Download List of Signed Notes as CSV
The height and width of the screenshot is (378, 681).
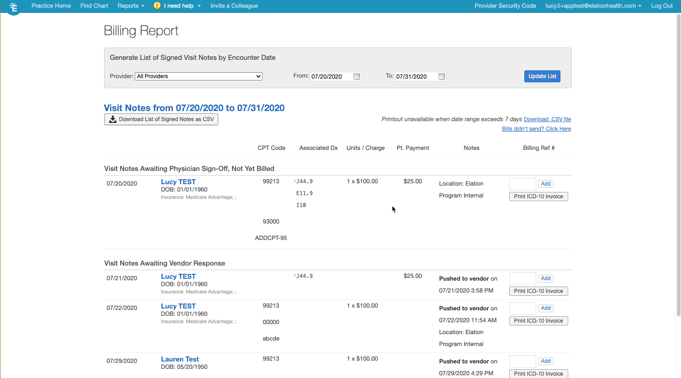[161, 119]
